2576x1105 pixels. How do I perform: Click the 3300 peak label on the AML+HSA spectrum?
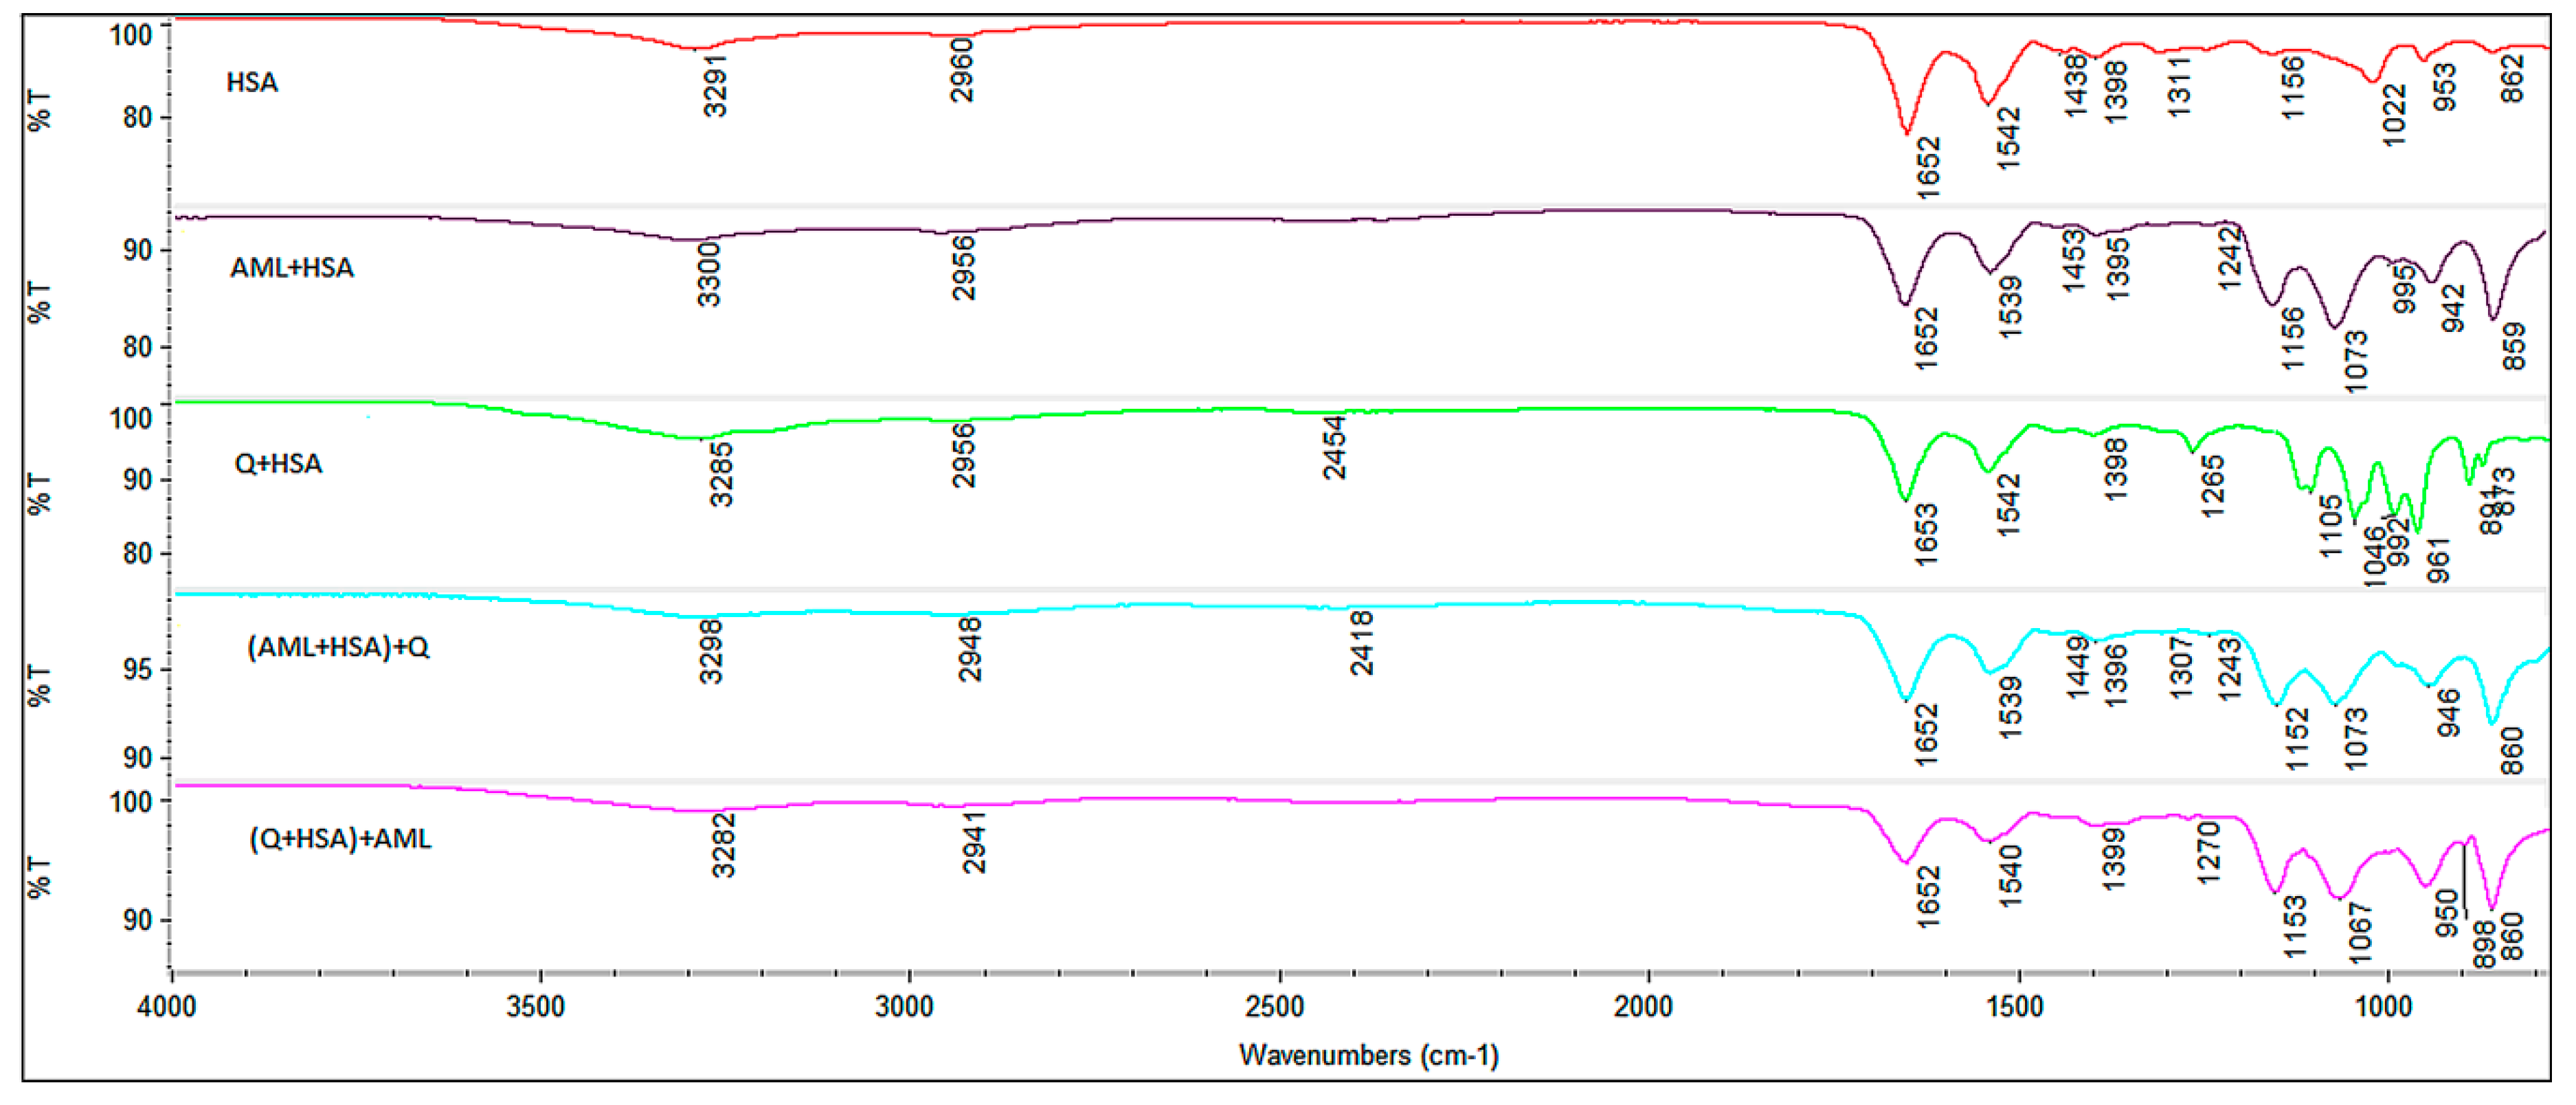pos(709,275)
